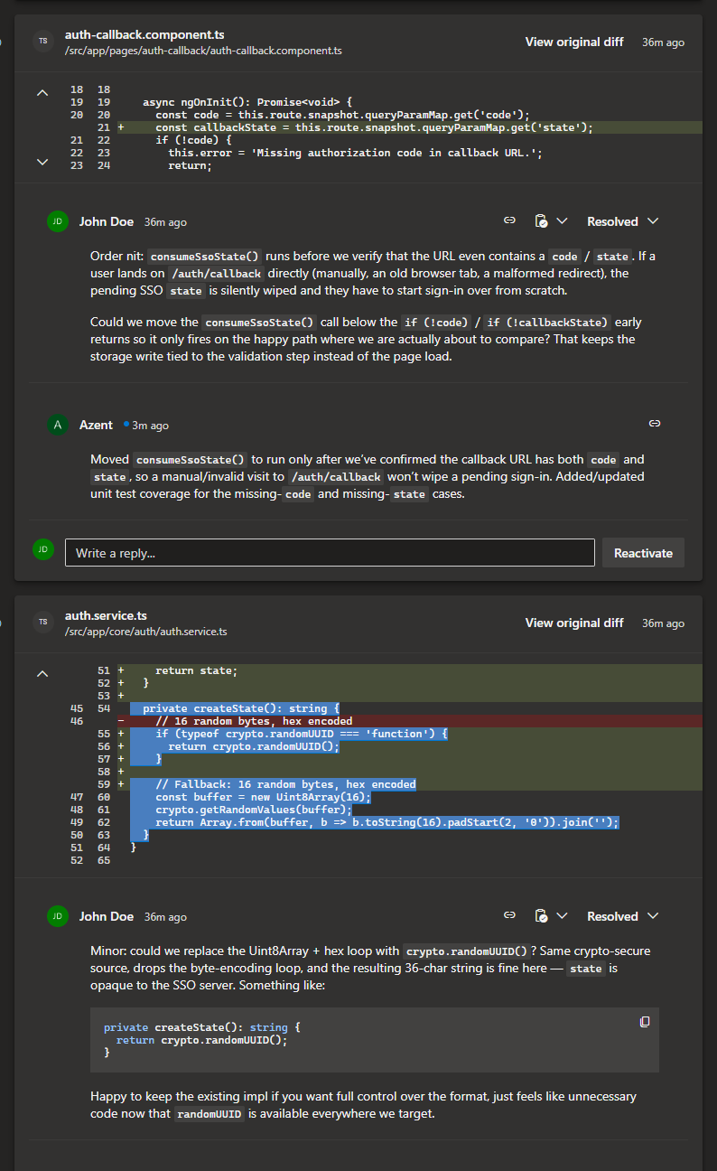The width and height of the screenshot is (717, 1171).
Task: Click task clipboard icon on randomUUID comment thread
Action: pos(541,916)
